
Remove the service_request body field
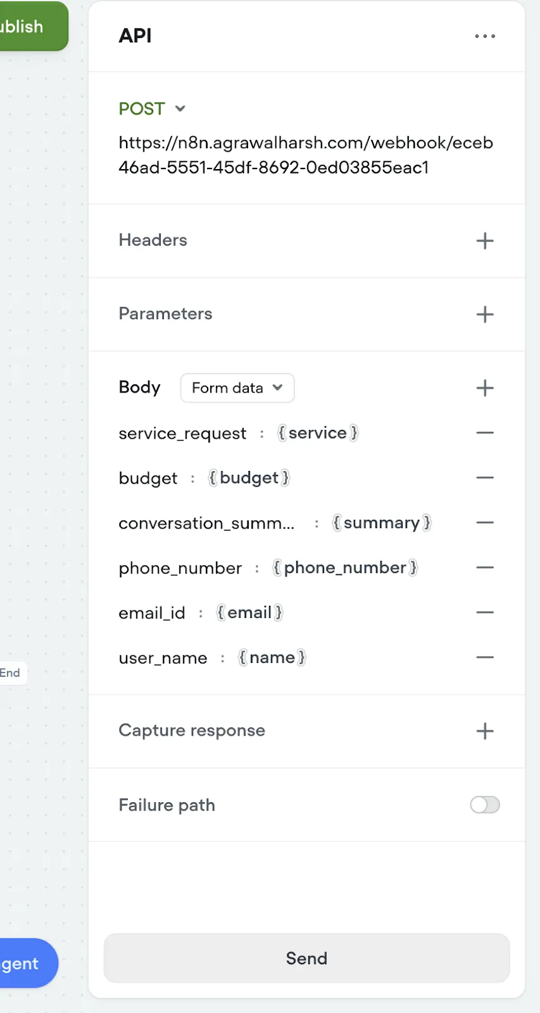click(485, 433)
